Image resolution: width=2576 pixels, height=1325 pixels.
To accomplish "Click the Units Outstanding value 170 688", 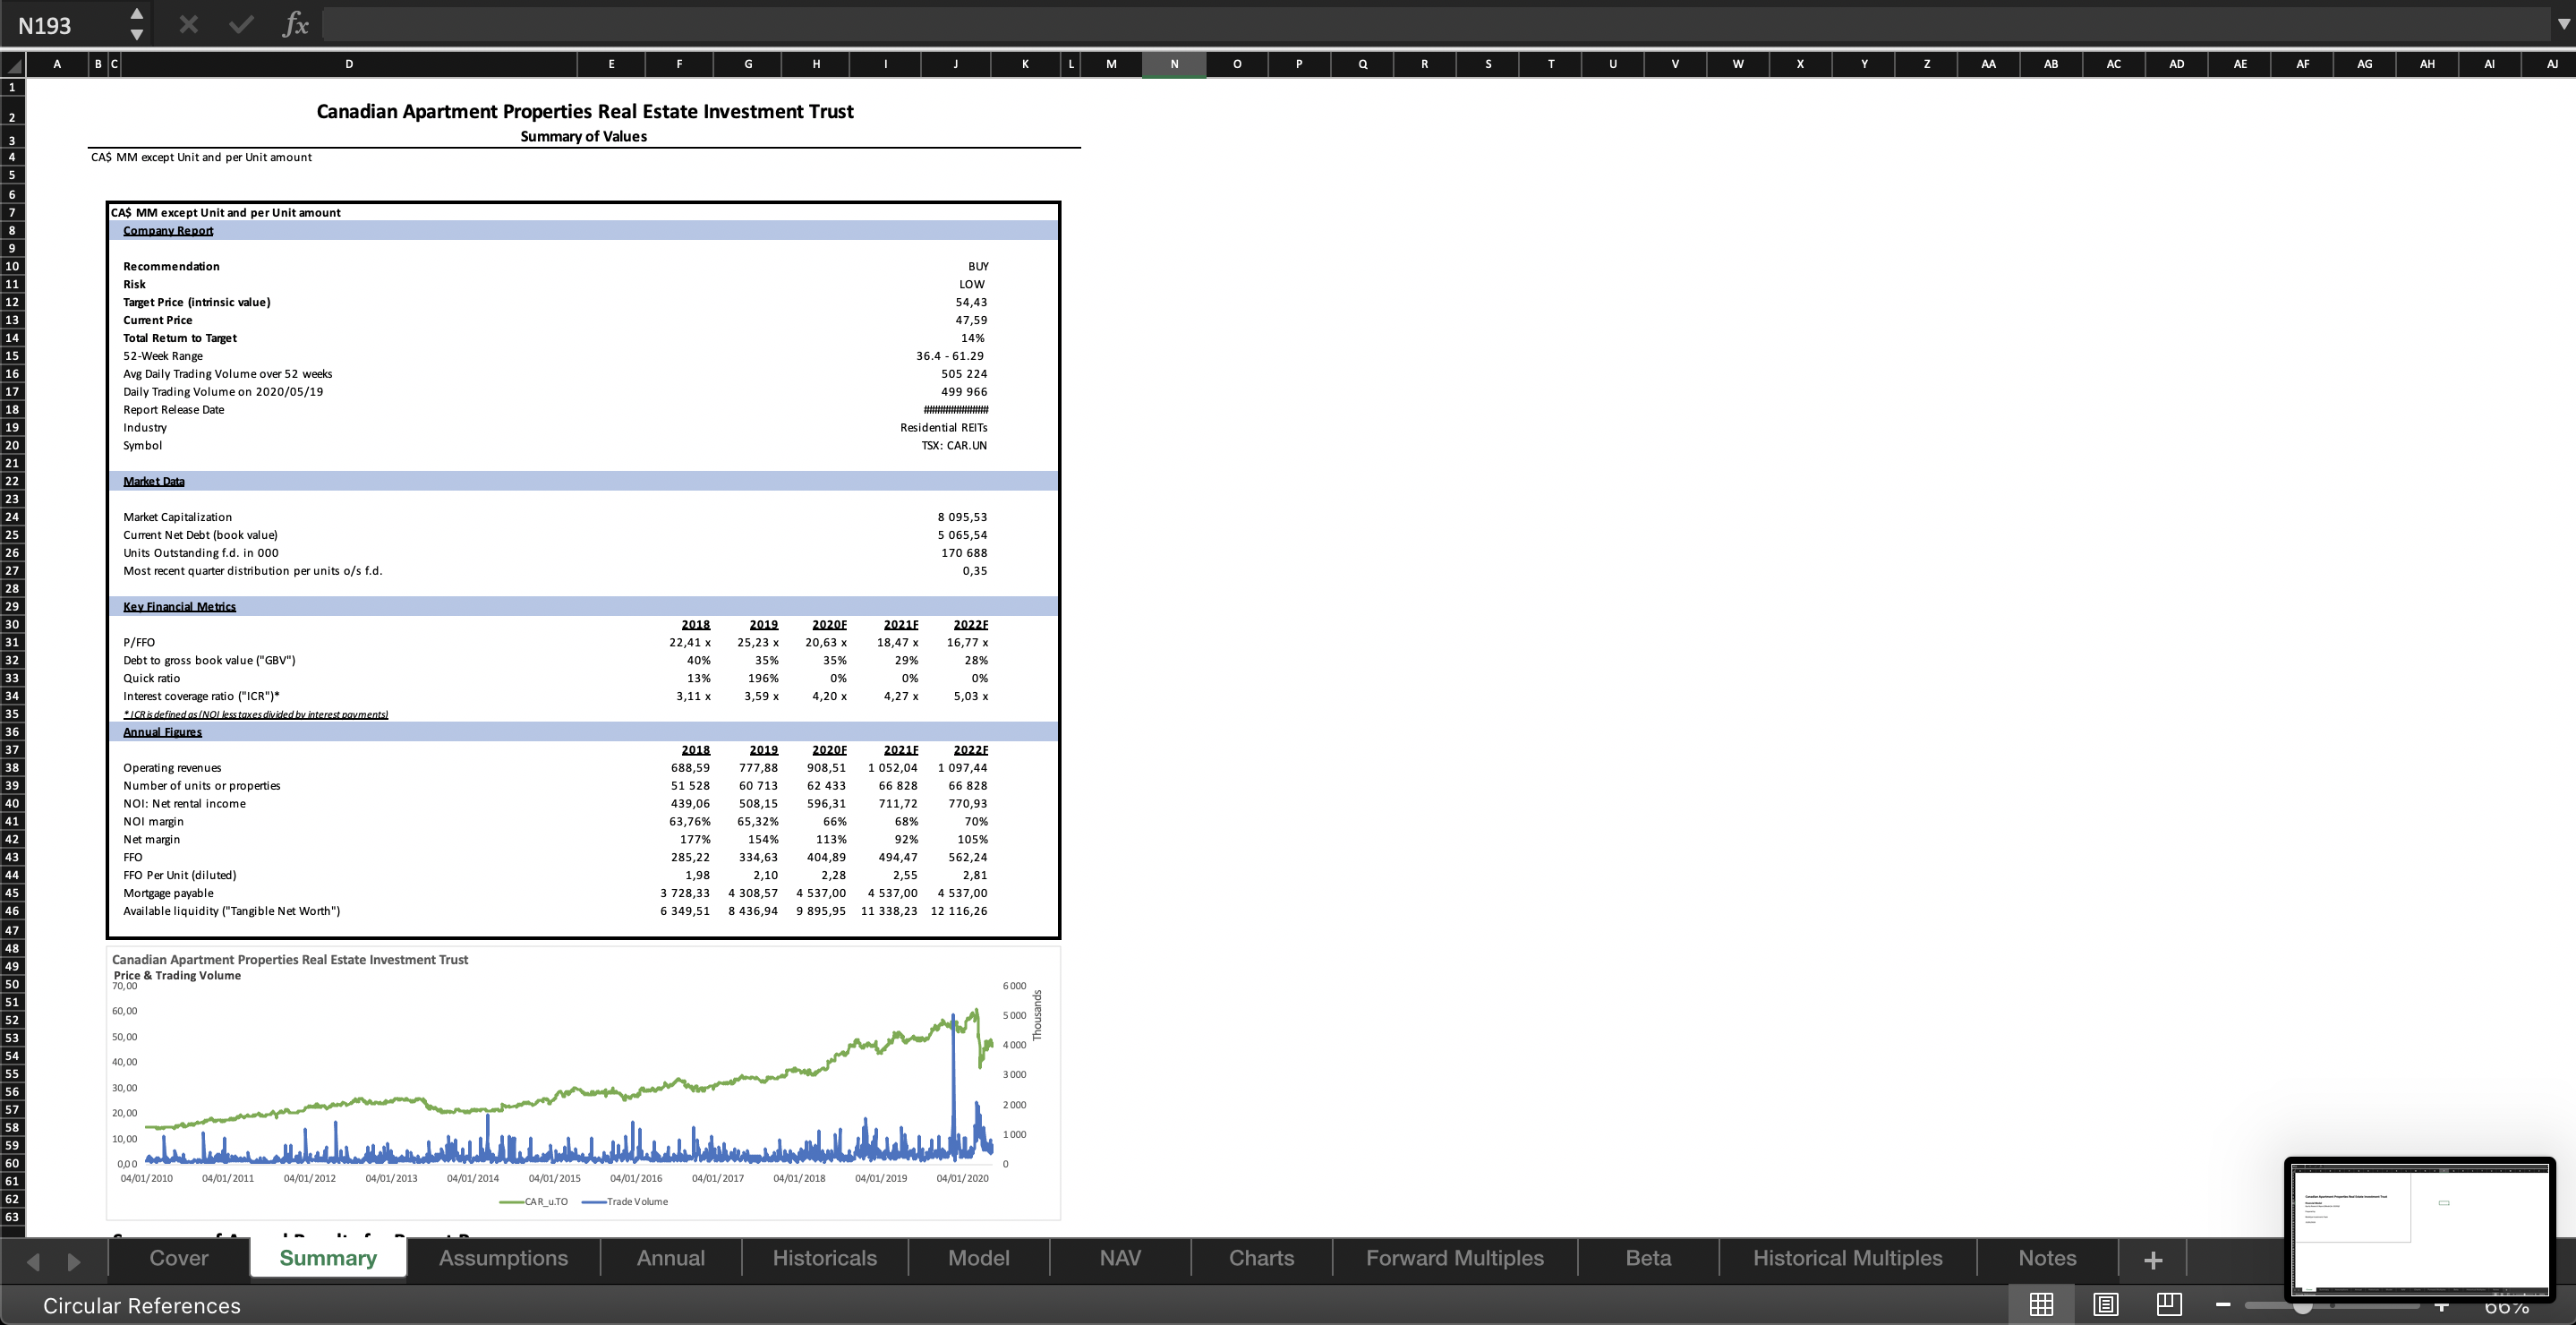I will click(x=964, y=553).
